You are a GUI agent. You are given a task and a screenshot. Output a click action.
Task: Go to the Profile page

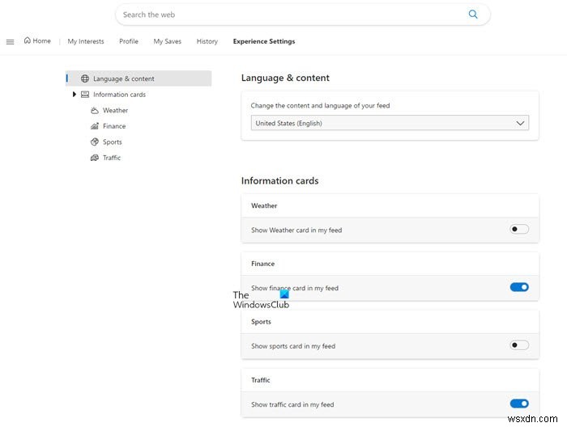pyautogui.click(x=129, y=41)
